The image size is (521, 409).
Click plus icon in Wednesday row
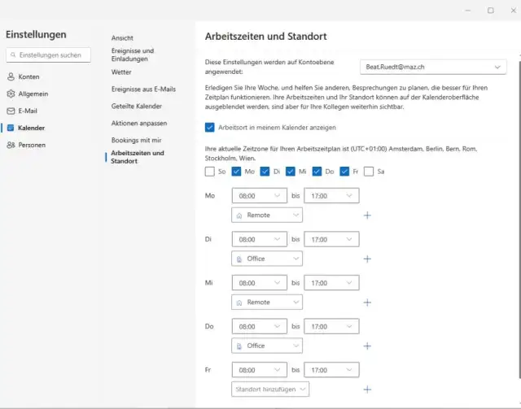pyautogui.click(x=367, y=302)
